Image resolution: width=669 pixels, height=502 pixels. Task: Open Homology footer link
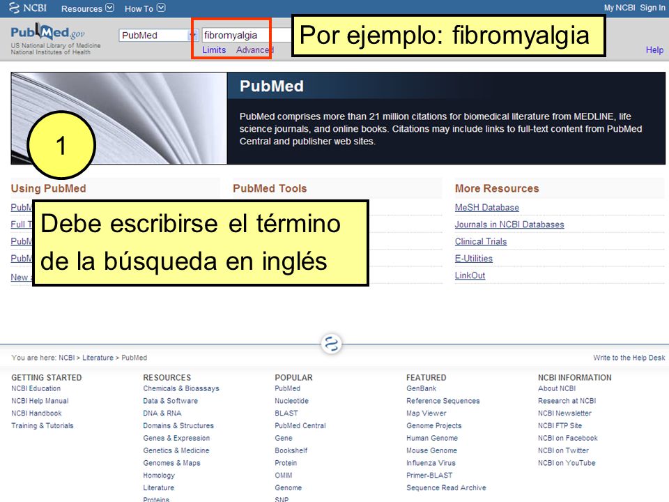[159, 475]
